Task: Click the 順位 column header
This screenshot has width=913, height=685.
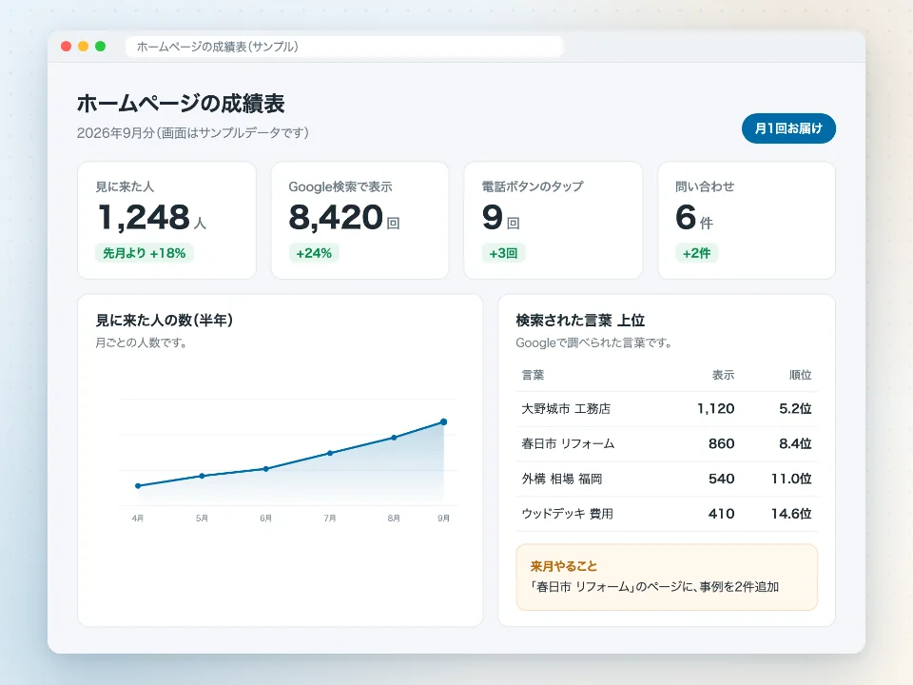Action: point(801,375)
